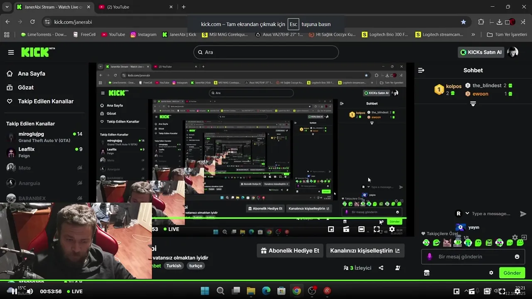Click Kanalınızı kişiselleştirin under player
532x299 pixels.
tap(365, 250)
